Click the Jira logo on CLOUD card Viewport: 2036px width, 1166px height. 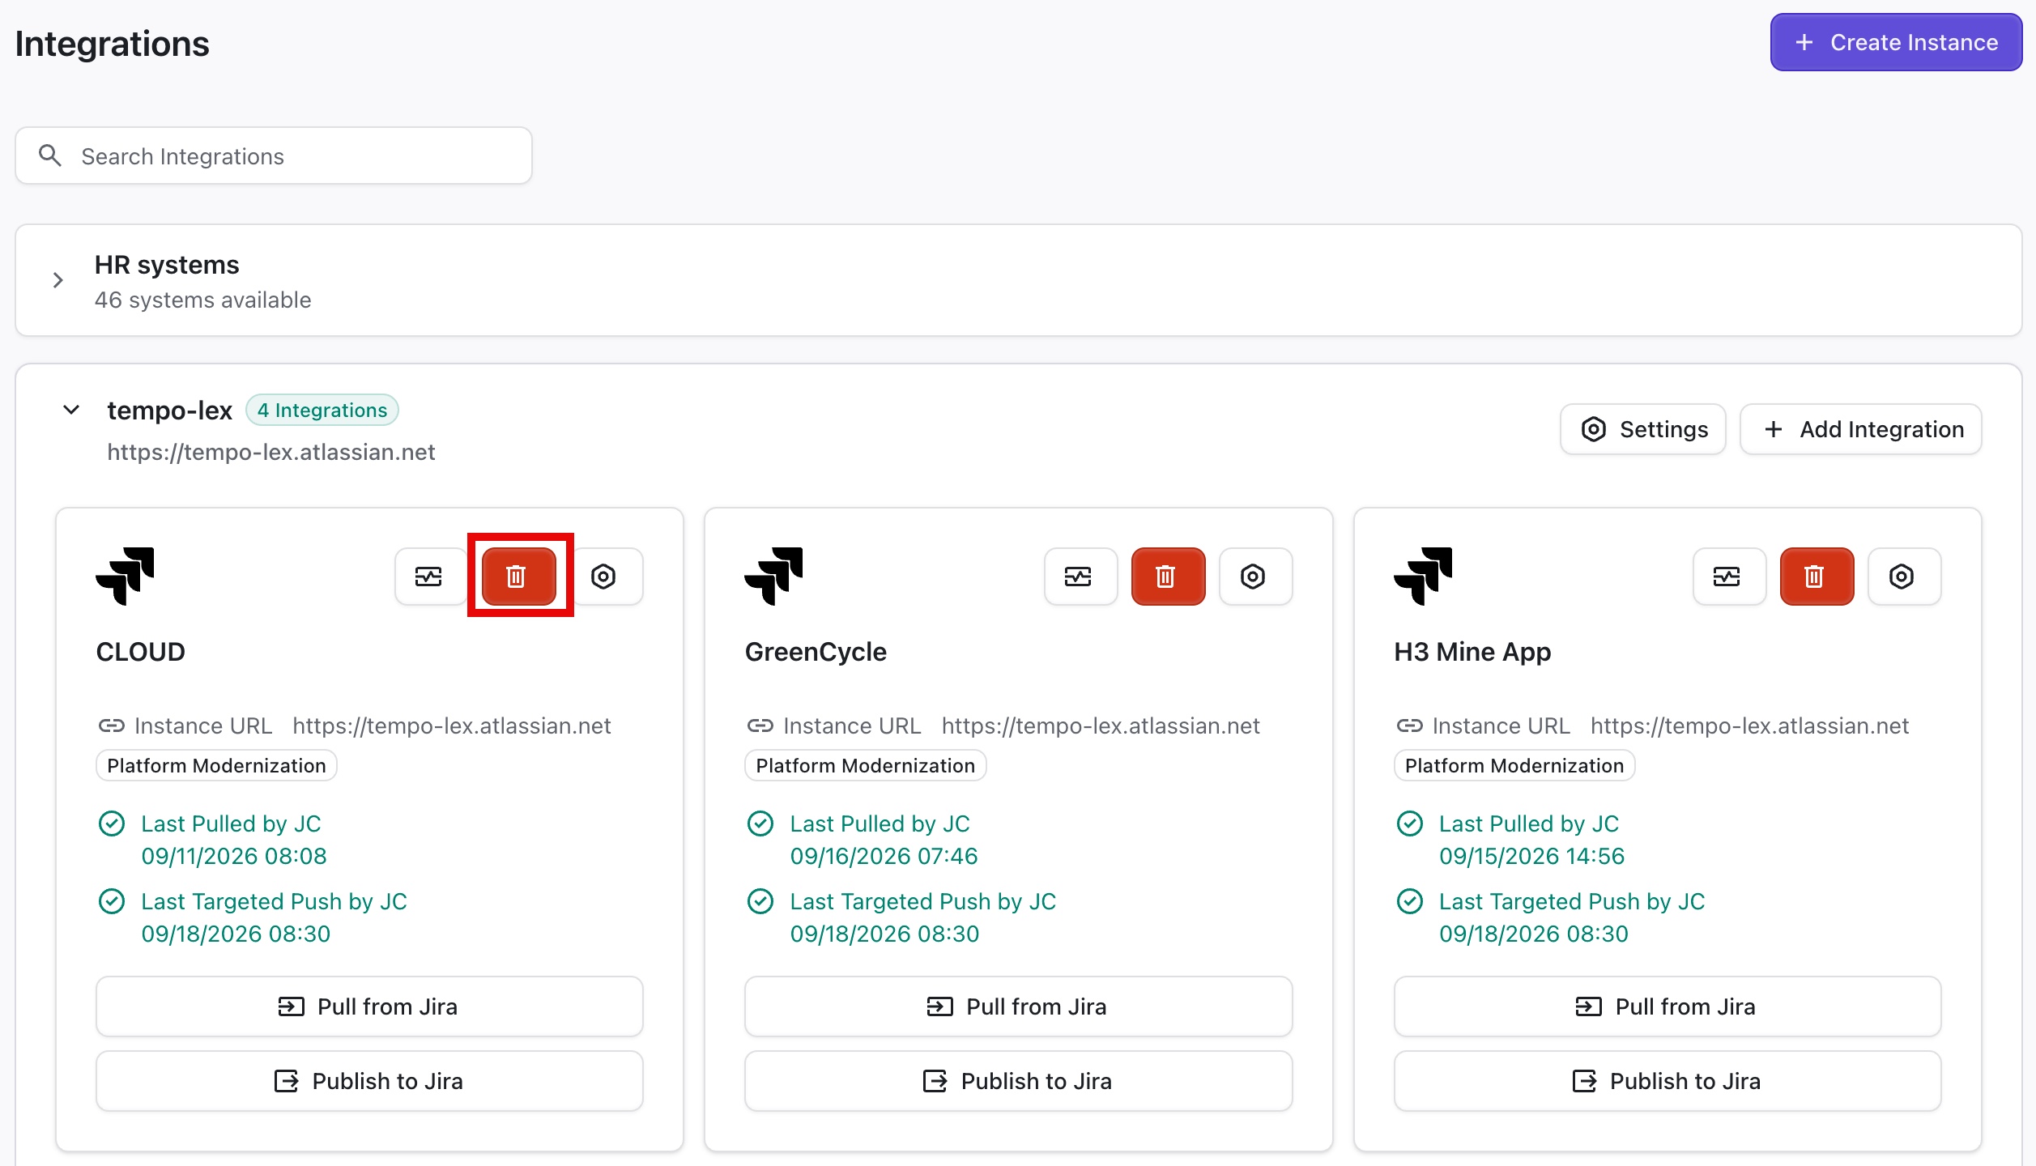pos(125,577)
